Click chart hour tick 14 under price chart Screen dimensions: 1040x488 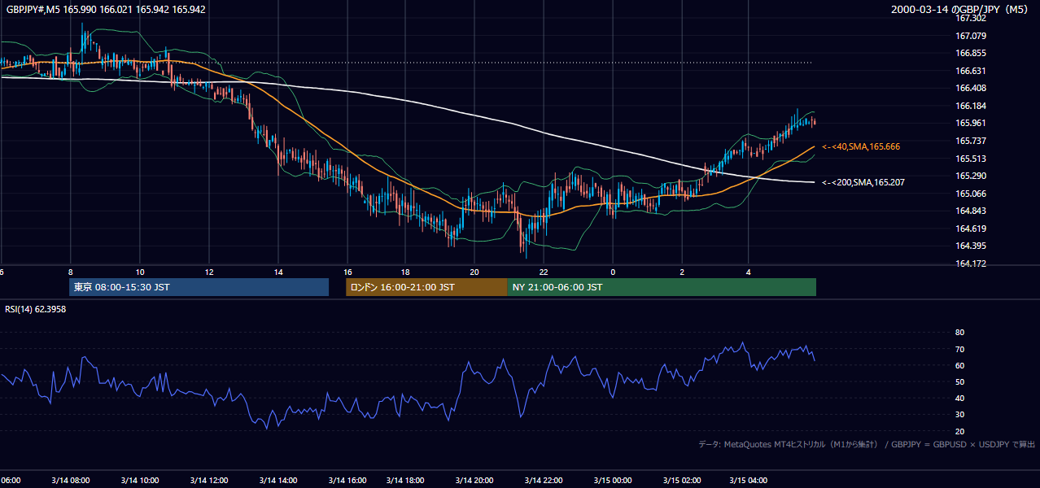[278, 272]
